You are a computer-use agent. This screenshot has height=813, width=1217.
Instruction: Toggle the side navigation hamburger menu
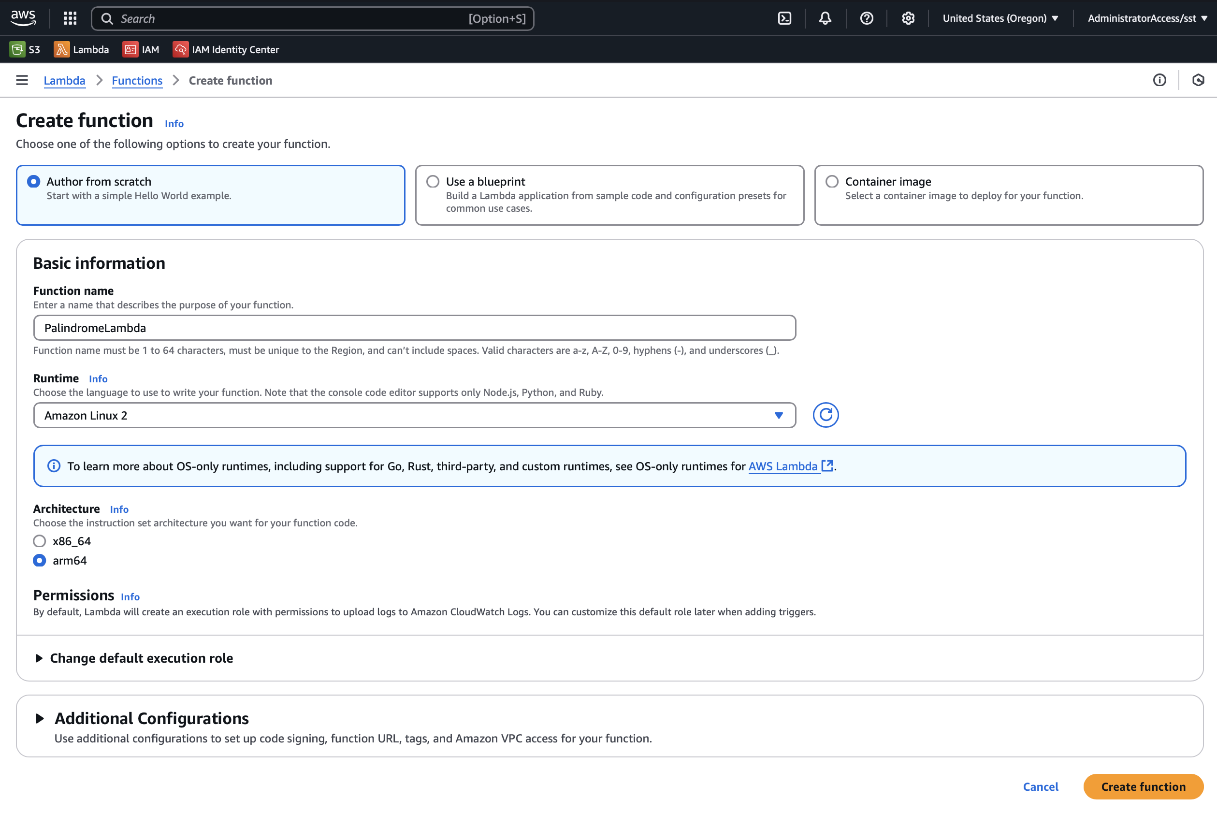pyautogui.click(x=22, y=80)
